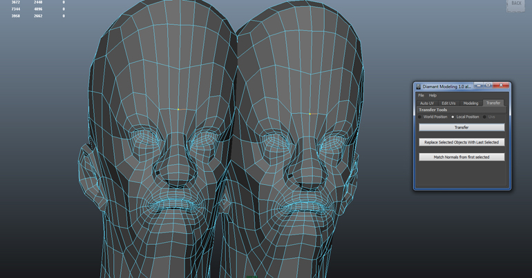
Task: Click Match Normals from first selected
Action: click(x=461, y=157)
